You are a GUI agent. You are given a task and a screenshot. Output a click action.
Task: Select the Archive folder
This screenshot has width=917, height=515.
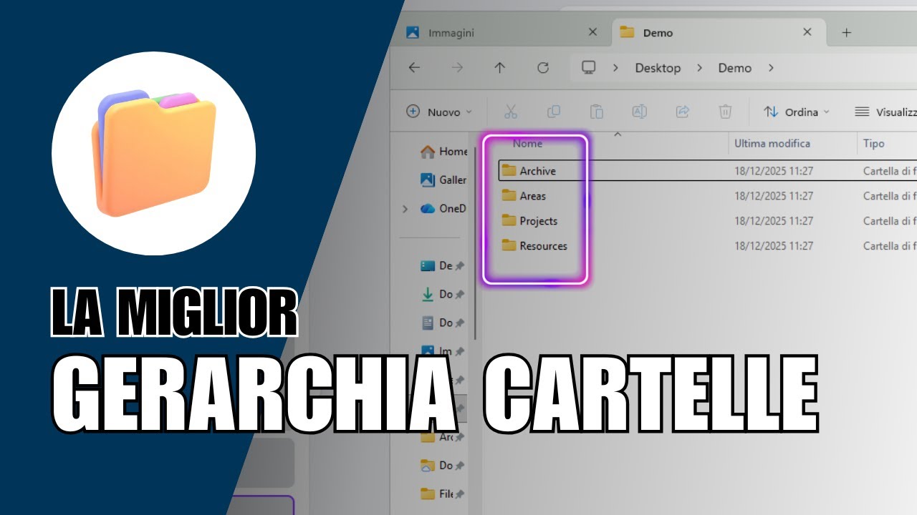click(x=529, y=171)
